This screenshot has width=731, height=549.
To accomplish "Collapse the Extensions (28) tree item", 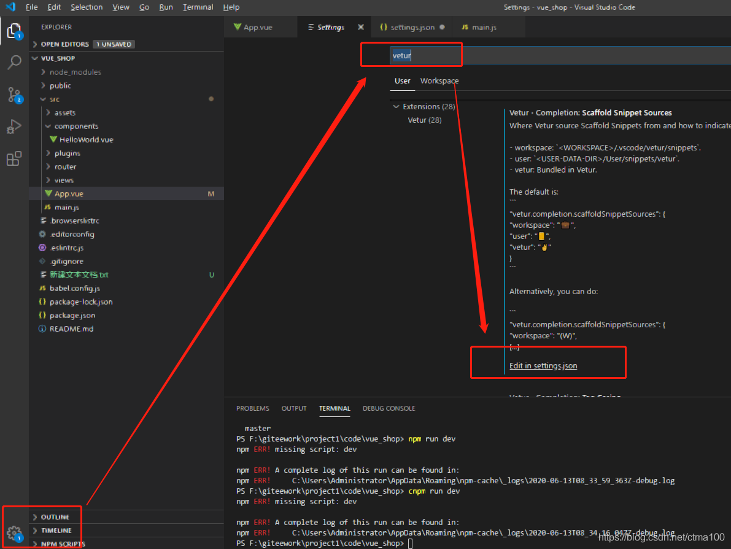I will click(x=396, y=106).
